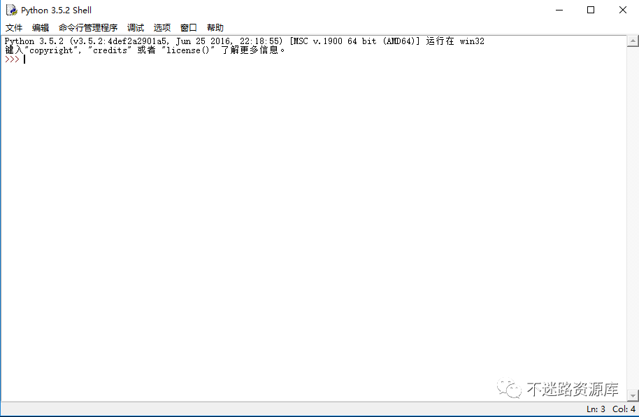Click the Python IDLE title bar icon
639x417 pixels.
[x=11, y=10]
